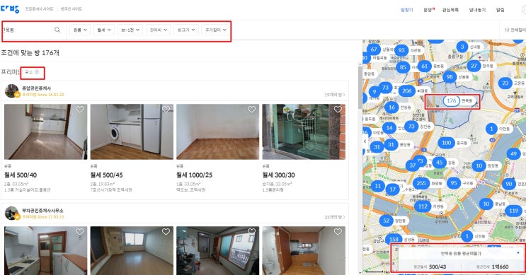
Task: Select the 23 cluster marker on map
Action: click(505, 83)
